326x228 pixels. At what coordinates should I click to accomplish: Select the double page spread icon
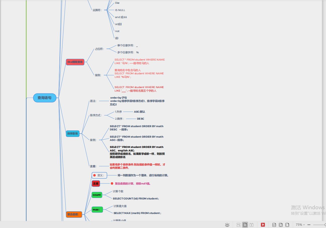tap(251, 224)
